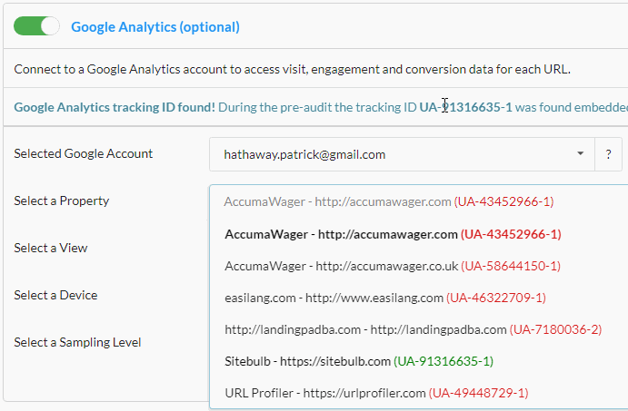Click the 'Select a View' label
Image resolution: width=628 pixels, height=411 pixels.
[x=51, y=248]
